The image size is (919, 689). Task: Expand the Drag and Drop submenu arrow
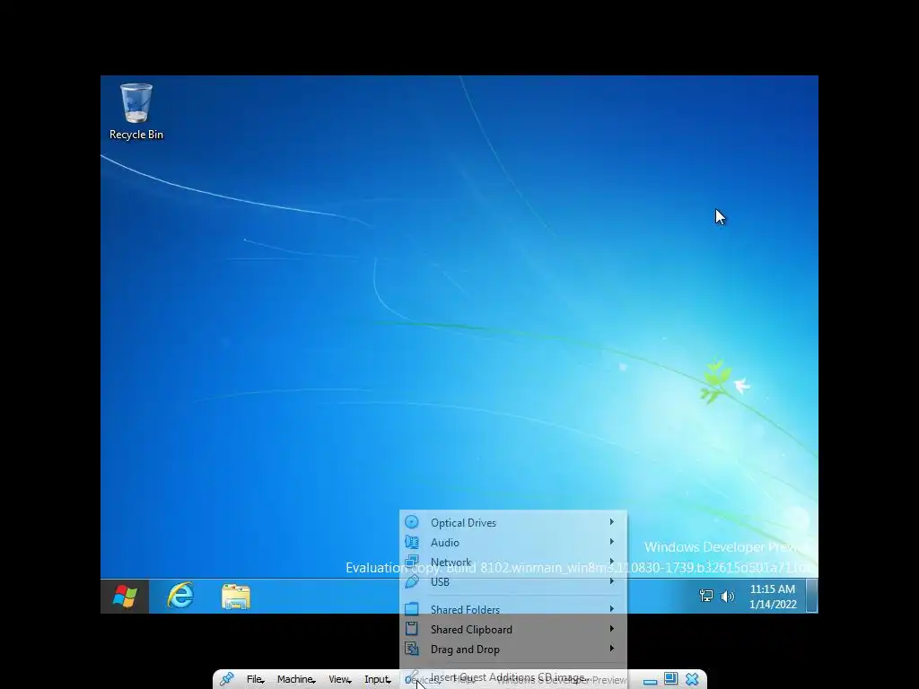[x=612, y=649]
